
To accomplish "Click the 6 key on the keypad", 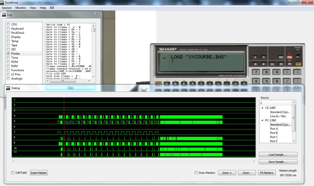I will (x=277, y=81).
